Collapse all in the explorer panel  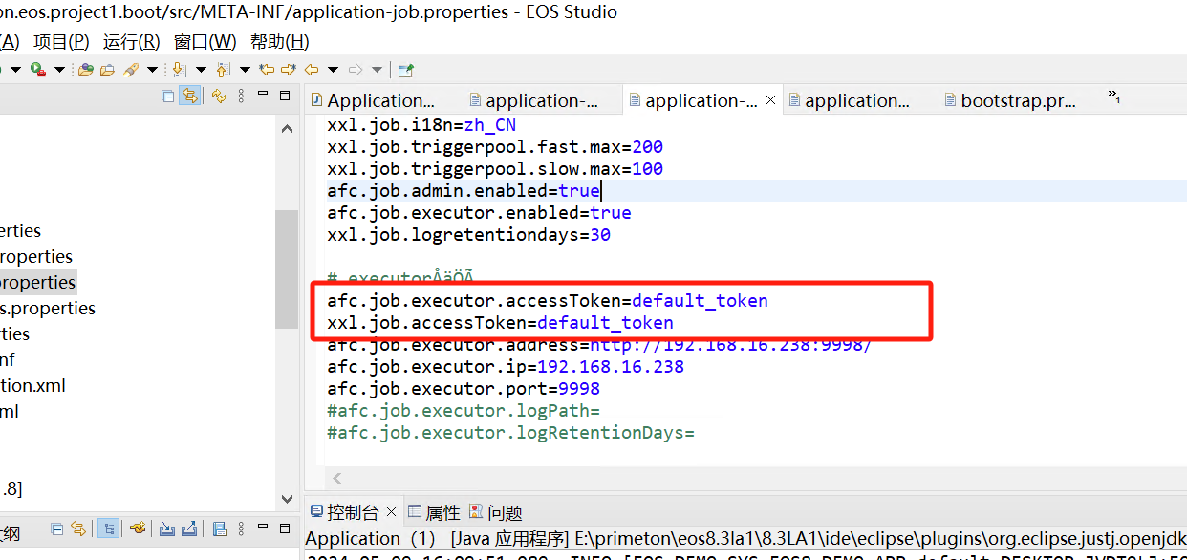coord(169,96)
